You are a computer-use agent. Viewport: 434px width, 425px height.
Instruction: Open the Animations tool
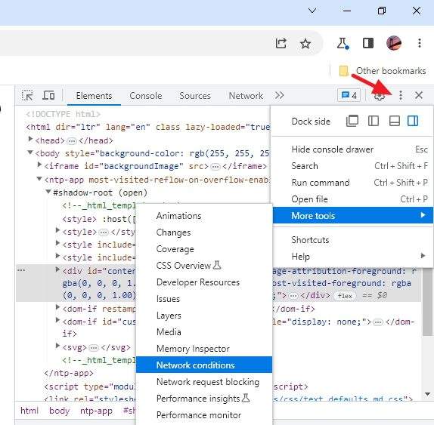pyautogui.click(x=204, y=216)
